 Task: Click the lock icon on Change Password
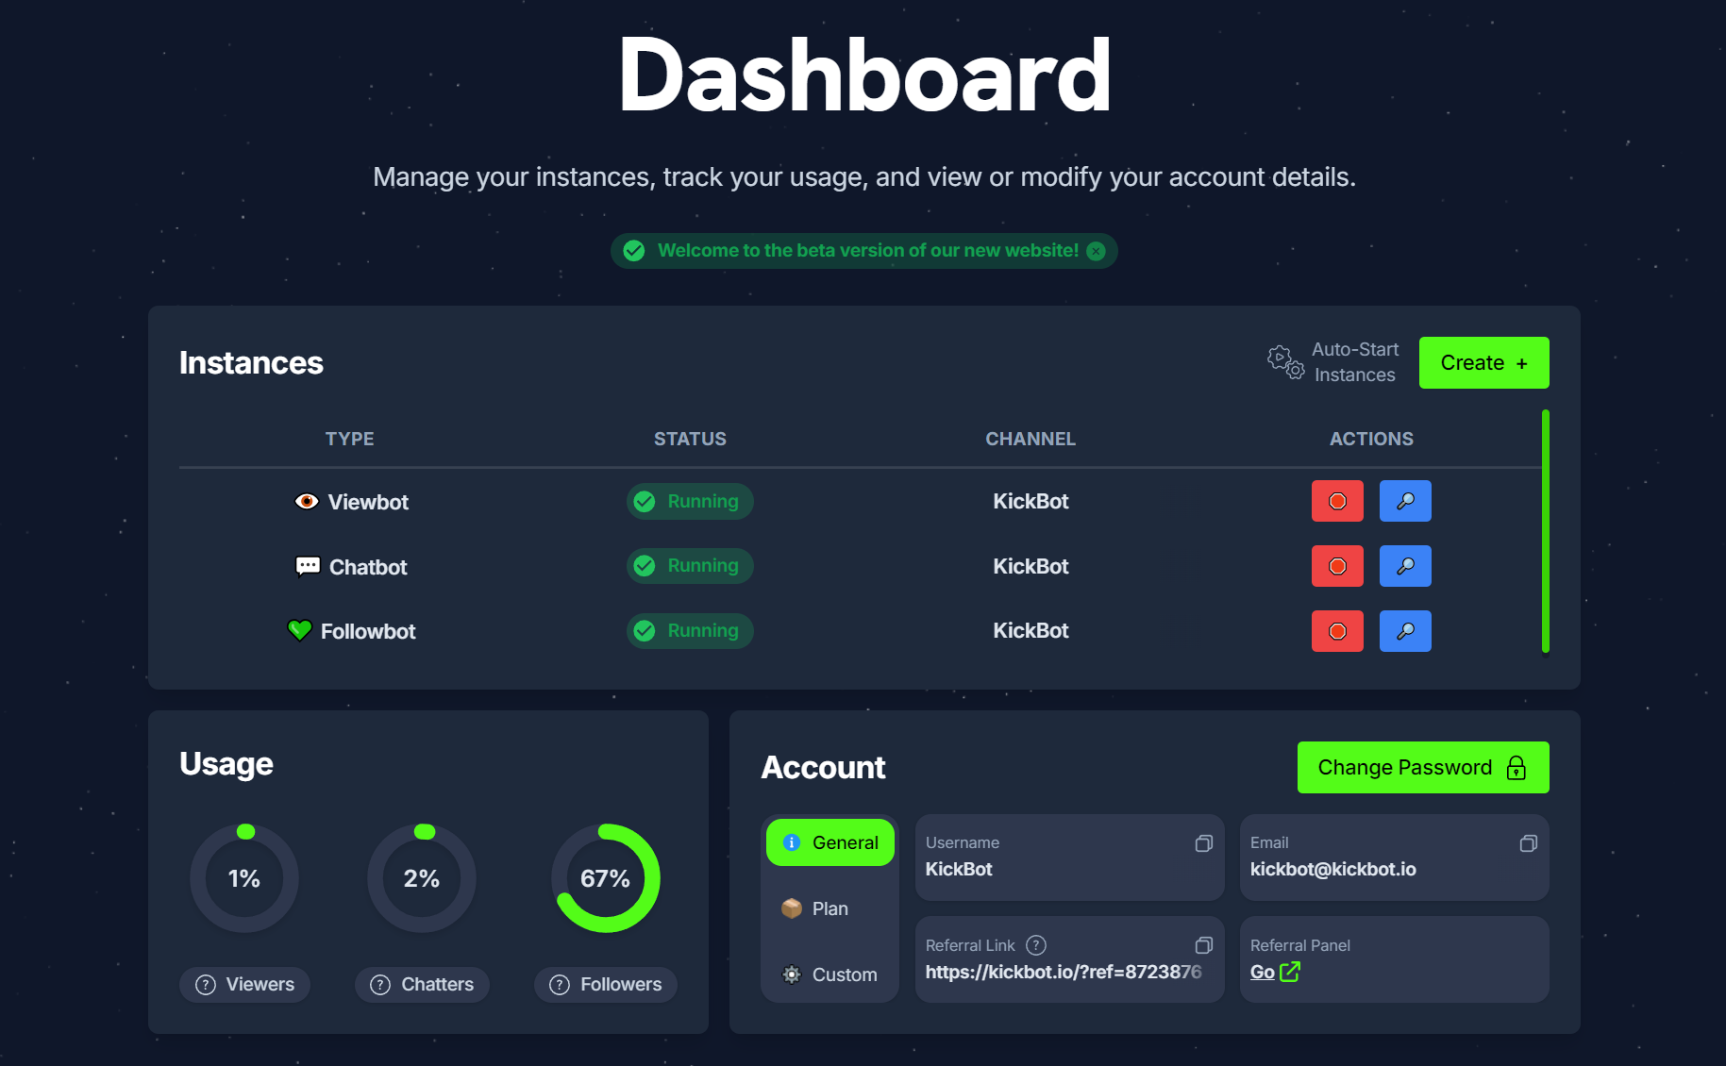pyautogui.click(x=1516, y=768)
